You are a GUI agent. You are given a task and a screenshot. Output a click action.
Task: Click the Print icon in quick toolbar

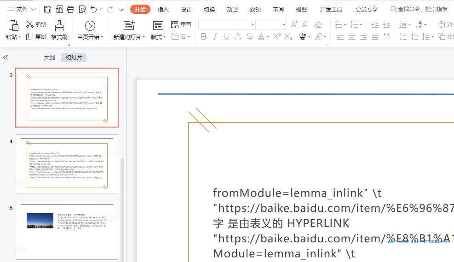(x=71, y=9)
